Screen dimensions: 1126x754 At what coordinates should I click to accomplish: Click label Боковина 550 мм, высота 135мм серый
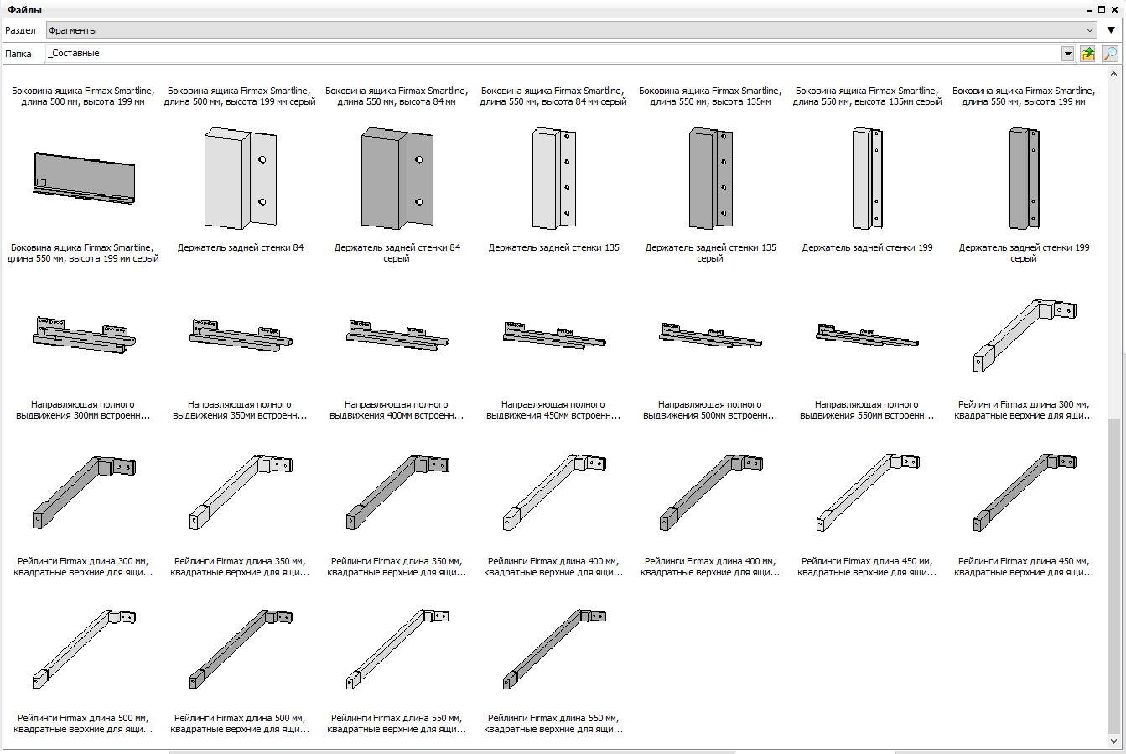click(x=867, y=96)
